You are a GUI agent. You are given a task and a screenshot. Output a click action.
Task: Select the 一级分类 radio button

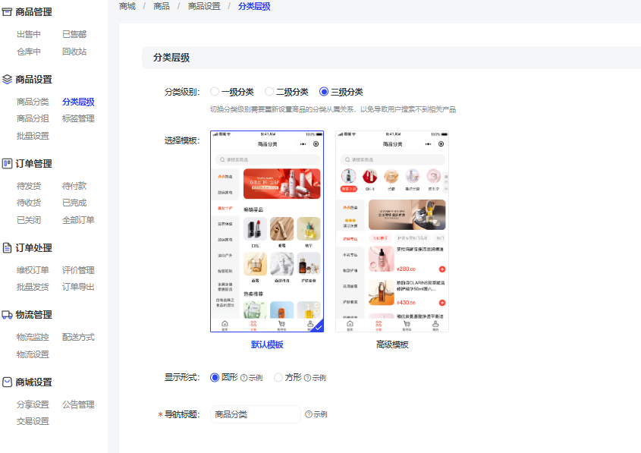pos(215,92)
